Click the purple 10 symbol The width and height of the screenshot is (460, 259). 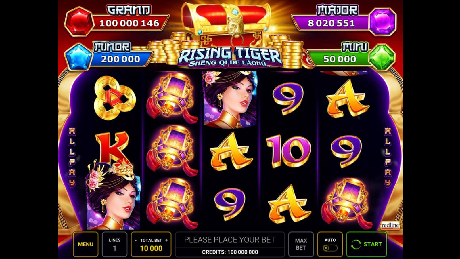click(288, 151)
